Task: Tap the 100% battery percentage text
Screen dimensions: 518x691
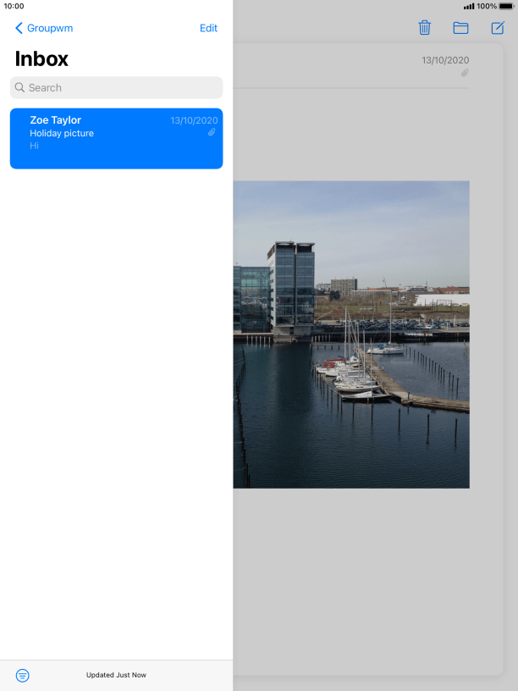Action: pyautogui.click(x=487, y=6)
